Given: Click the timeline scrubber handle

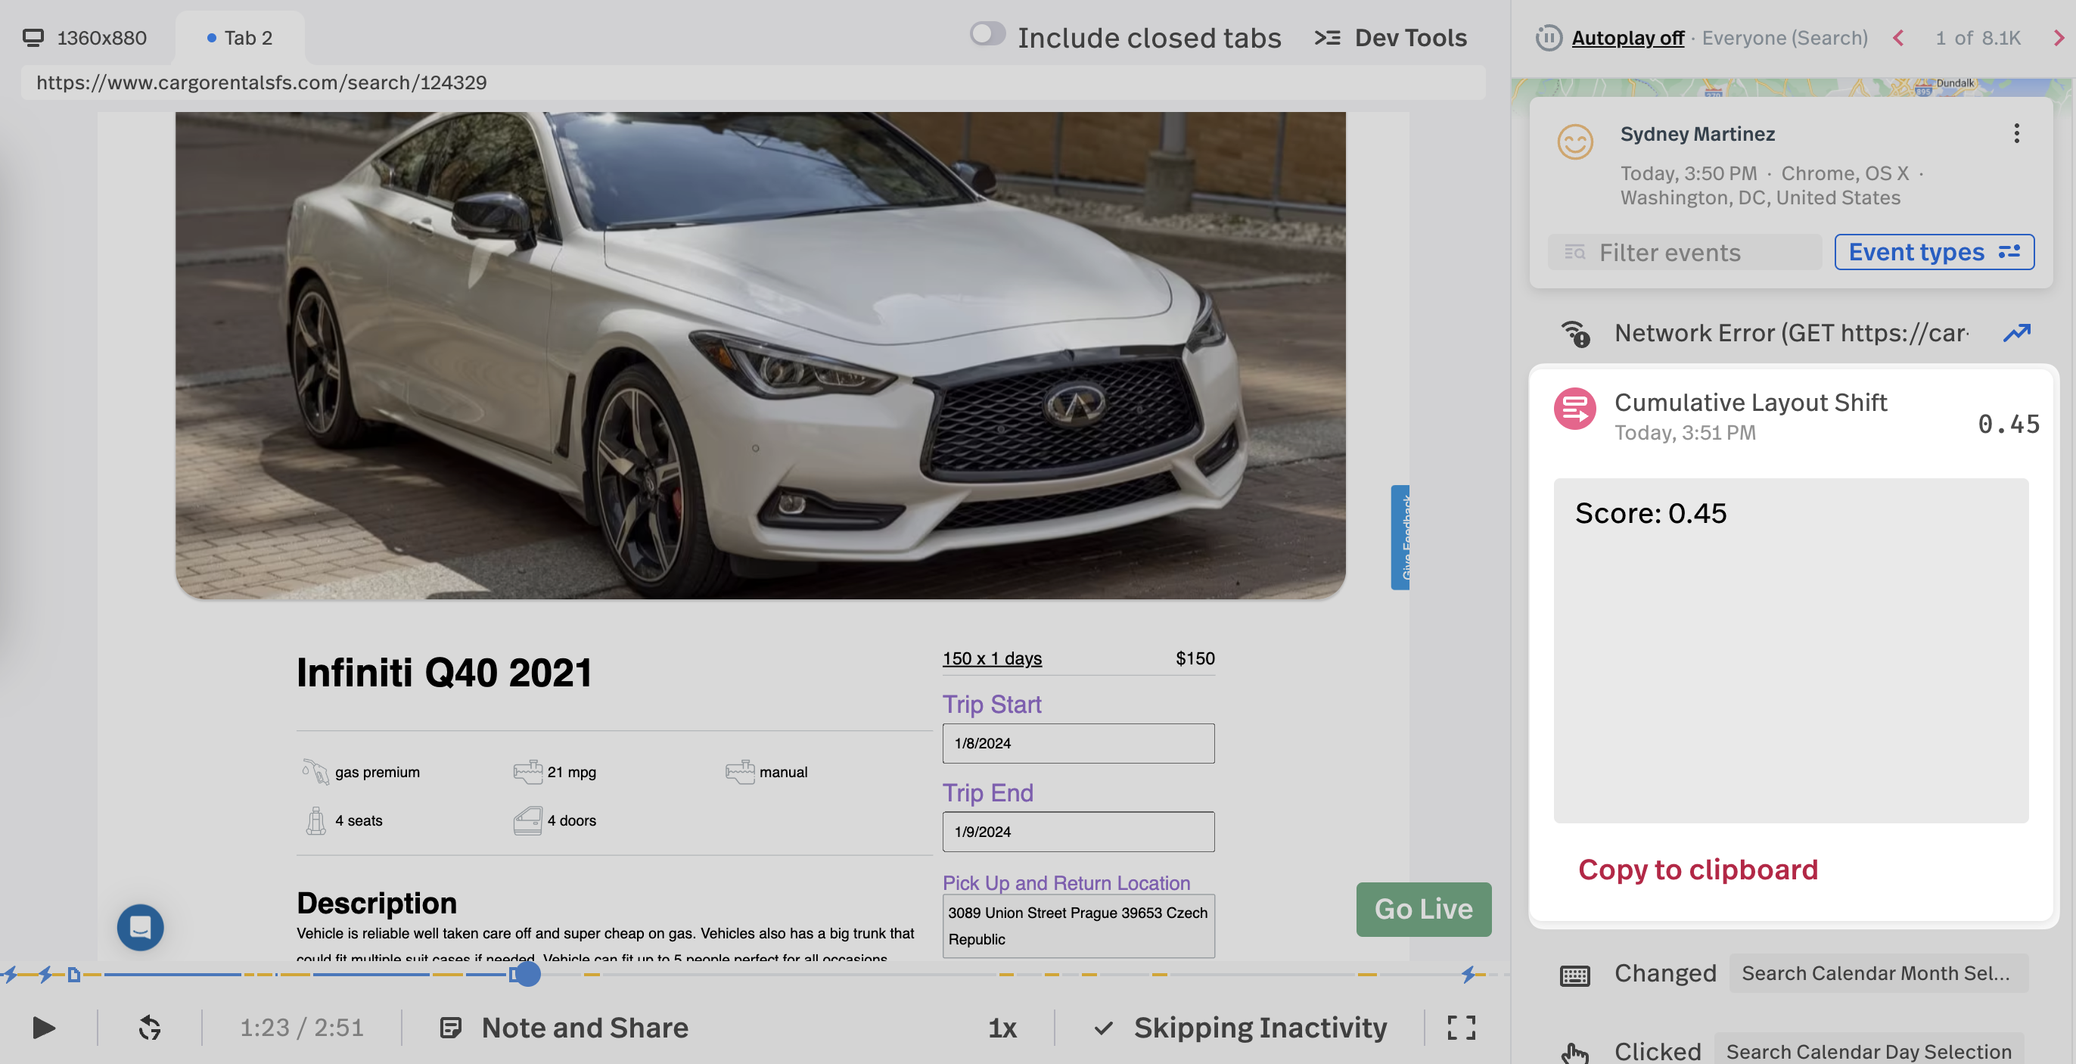Looking at the screenshot, I should click(x=527, y=975).
